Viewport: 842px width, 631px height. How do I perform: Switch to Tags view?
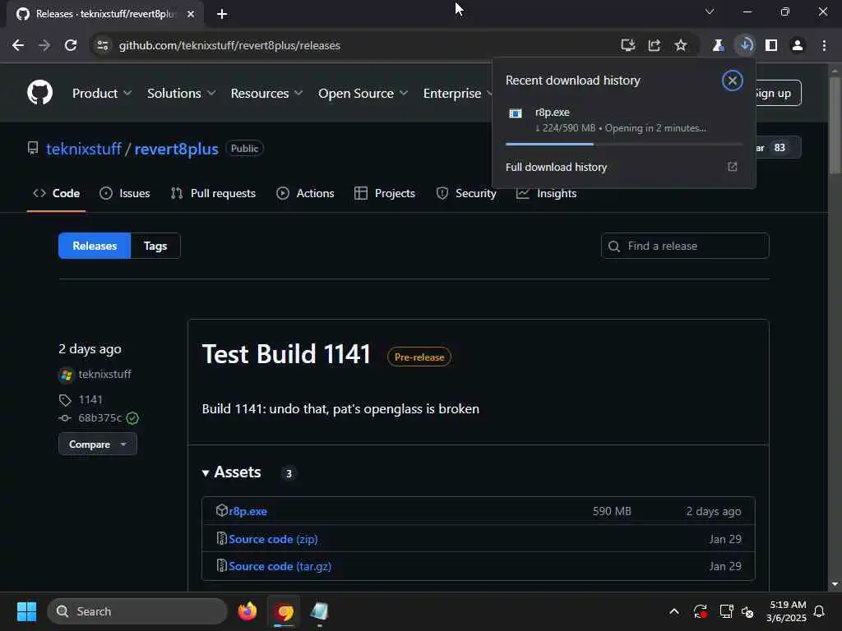click(x=155, y=246)
